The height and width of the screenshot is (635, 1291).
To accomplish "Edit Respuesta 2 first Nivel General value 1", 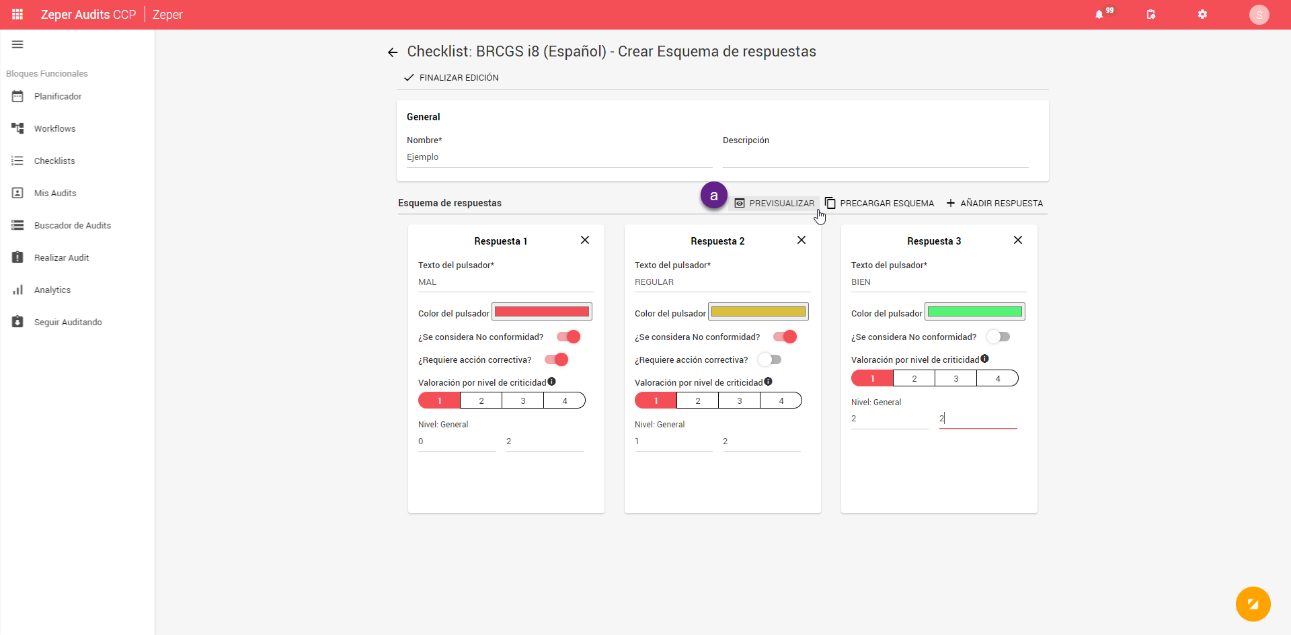I will (673, 441).
